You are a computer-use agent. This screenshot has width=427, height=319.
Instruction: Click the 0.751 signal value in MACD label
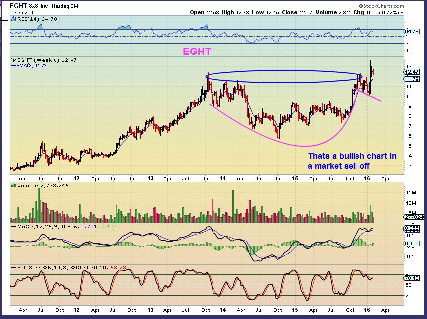click(x=89, y=226)
